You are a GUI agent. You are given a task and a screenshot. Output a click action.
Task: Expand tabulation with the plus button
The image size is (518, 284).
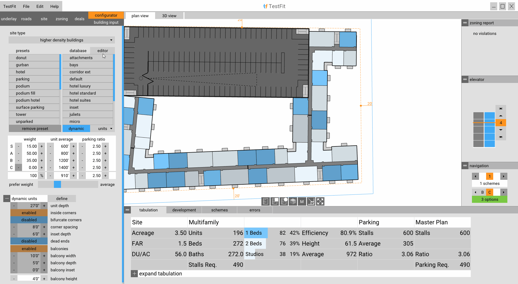pos(134,273)
